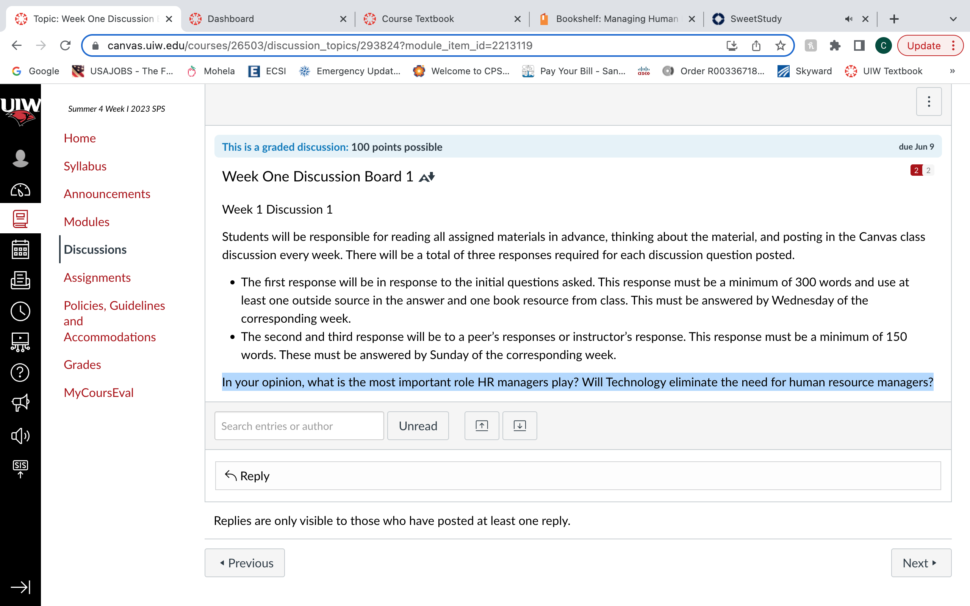Toggle the Unread filter button

pos(418,426)
